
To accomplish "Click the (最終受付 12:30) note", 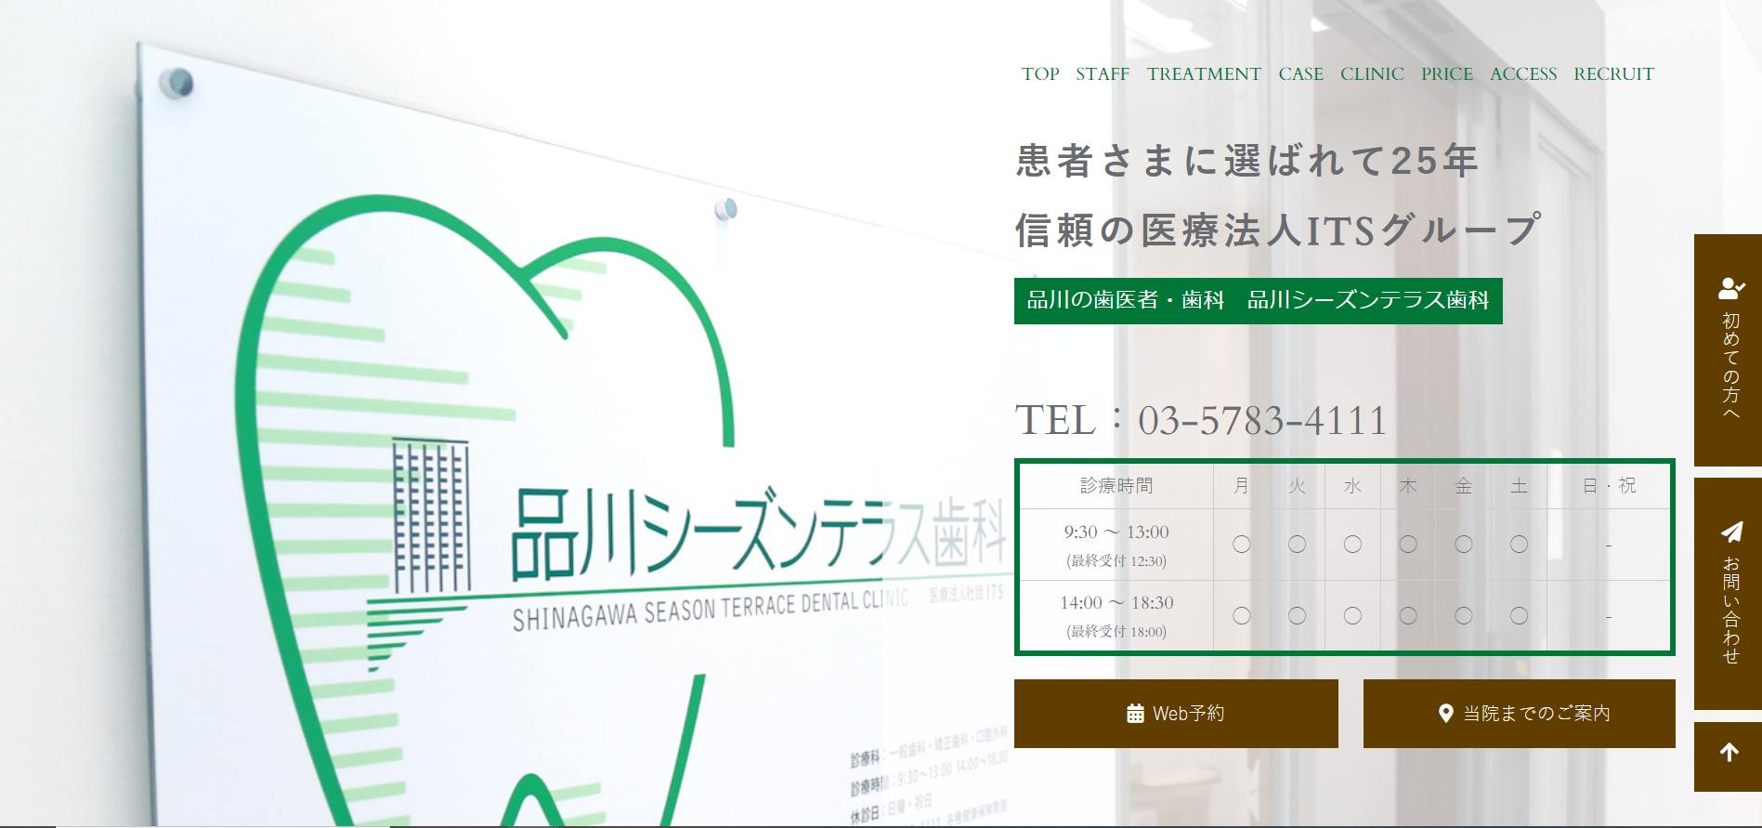I will pyautogui.click(x=1116, y=561).
